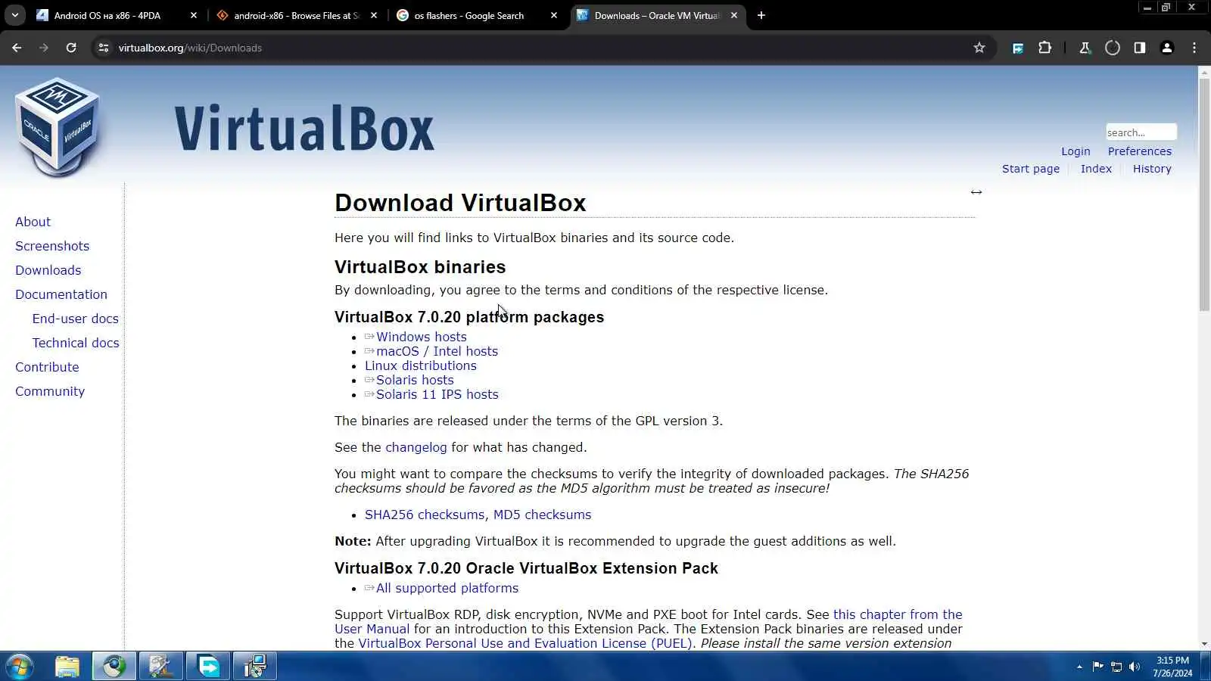The image size is (1211, 681).
Task: Open Linux distributions link
Action: pos(421,365)
